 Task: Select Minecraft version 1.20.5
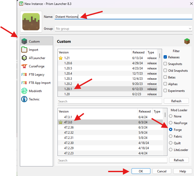108,68
